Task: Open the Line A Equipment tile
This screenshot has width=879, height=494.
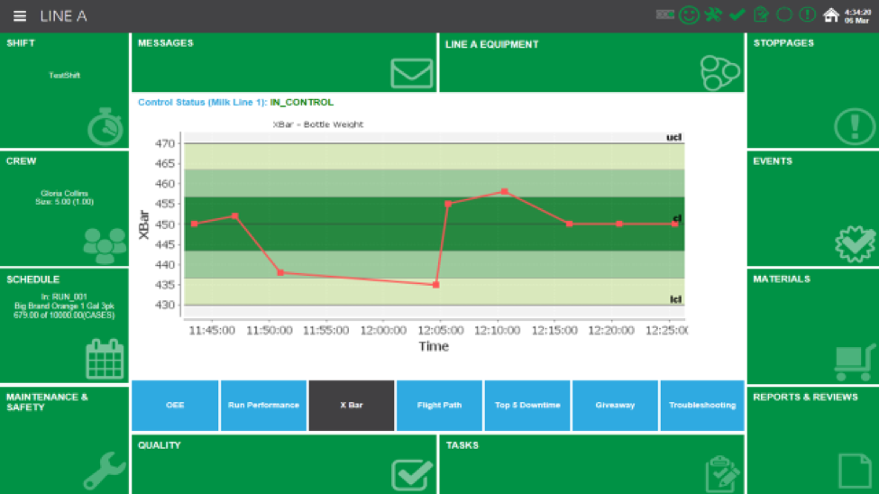Action: coord(591,63)
